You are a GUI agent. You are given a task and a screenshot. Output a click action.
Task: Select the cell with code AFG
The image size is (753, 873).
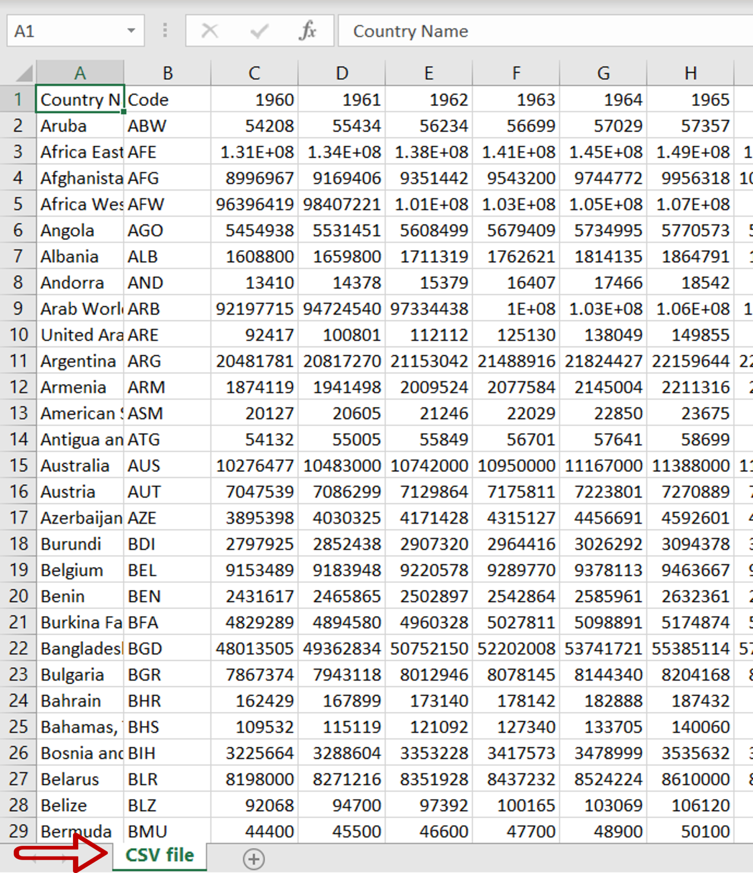166,178
